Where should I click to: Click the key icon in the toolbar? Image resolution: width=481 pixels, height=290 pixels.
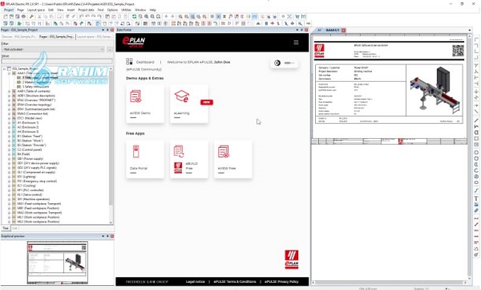pos(31,16)
